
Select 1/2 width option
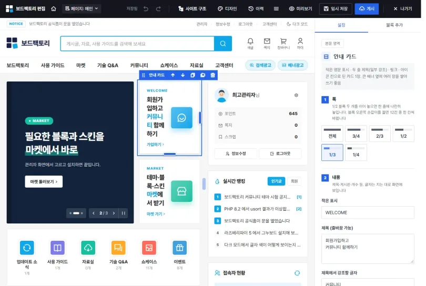[403, 134]
